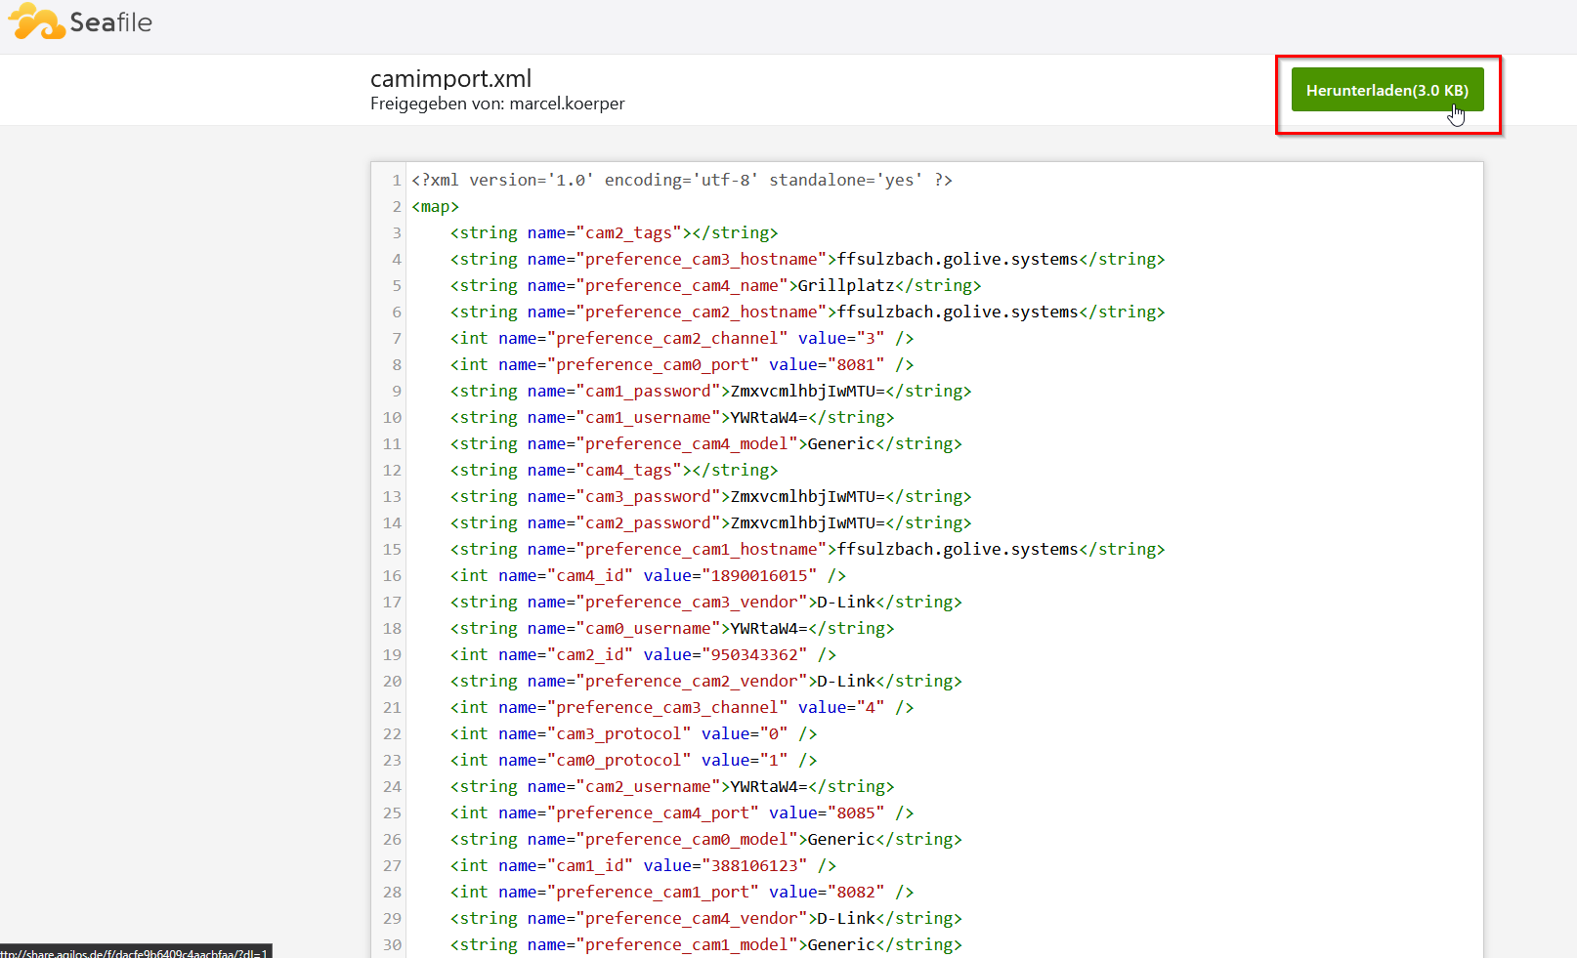Click the cam2_password line
Image resolution: width=1577 pixels, height=958 pixels.
710,522
